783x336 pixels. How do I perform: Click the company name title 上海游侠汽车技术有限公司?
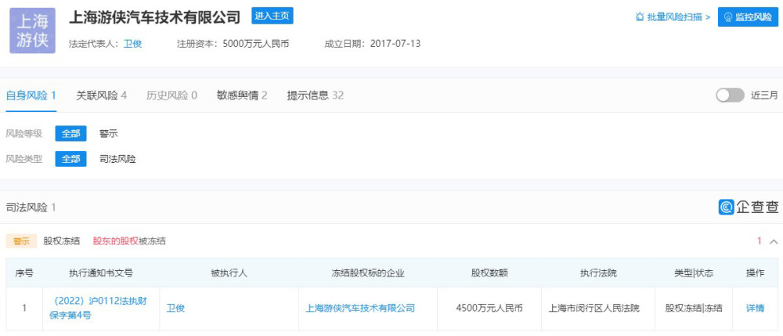click(155, 16)
